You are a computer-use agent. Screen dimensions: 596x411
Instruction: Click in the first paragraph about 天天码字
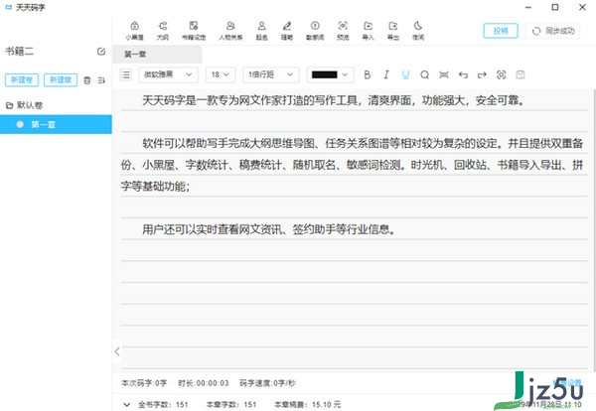(334, 100)
